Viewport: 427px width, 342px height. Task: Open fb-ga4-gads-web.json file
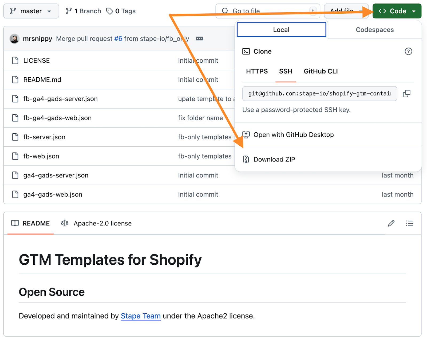coord(57,118)
